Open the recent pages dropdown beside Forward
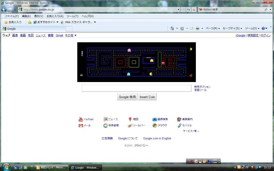This screenshot has width=274, height=171. click(x=15, y=10)
